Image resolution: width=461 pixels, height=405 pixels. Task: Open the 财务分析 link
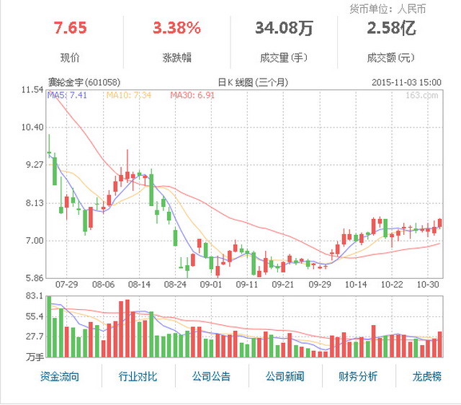(358, 376)
